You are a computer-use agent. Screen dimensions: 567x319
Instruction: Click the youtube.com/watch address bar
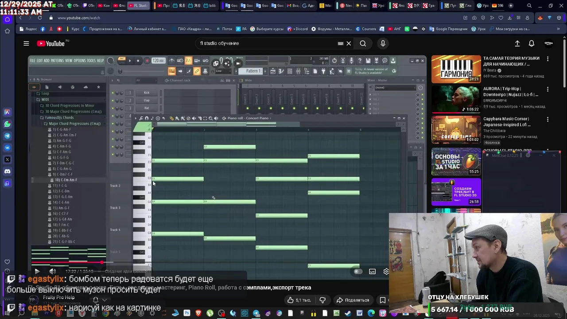[x=79, y=18]
